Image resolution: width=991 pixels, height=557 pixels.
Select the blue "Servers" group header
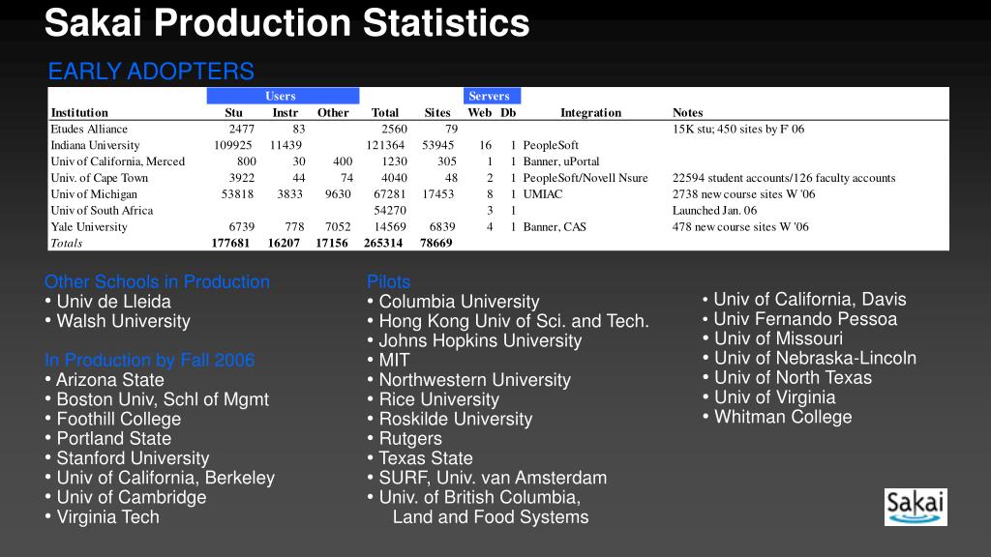coord(492,96)
